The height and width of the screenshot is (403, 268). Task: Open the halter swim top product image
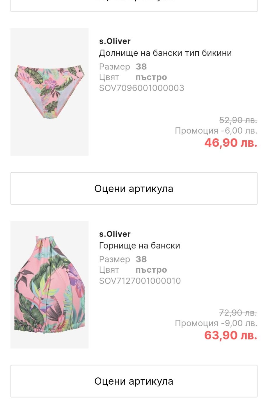(x=49, y=285)
